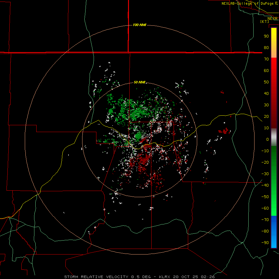279x279 pixels.
Task: Select the -40 scale value
Action: [265, 185]
